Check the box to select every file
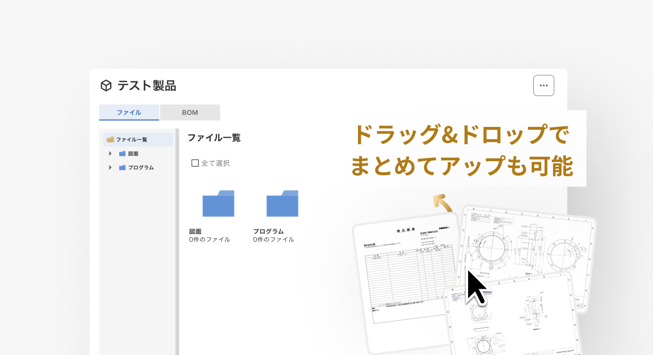653x355 pixels. coord(194,163)
